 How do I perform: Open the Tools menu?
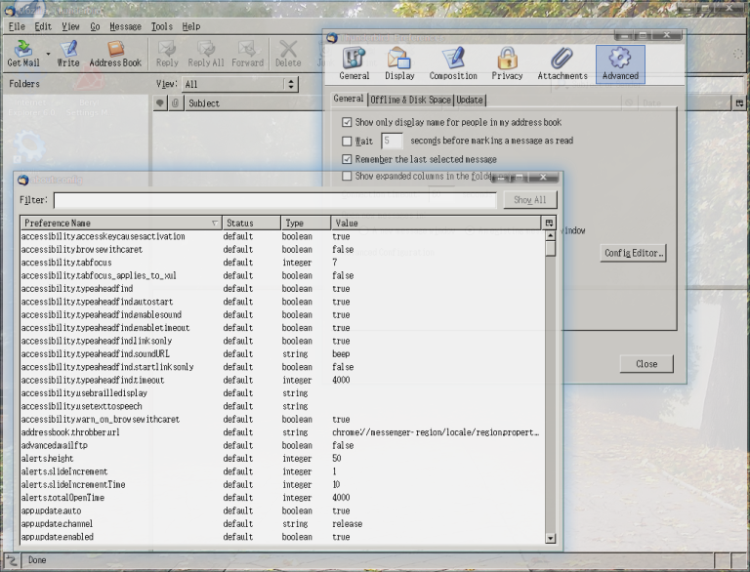click(161, 26)
